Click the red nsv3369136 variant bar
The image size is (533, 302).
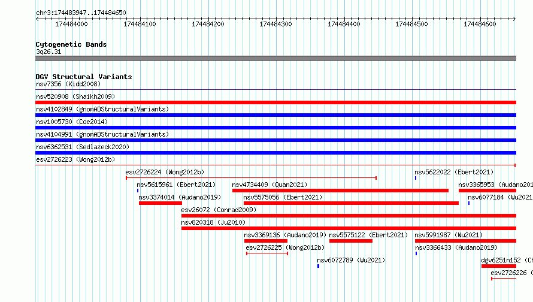[x=266, y=241]
